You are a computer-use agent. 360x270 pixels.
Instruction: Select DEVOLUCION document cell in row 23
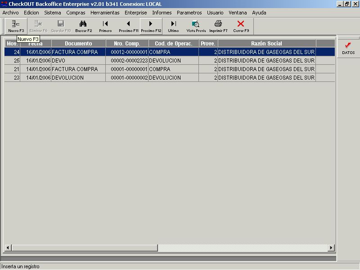coord(78,77)
